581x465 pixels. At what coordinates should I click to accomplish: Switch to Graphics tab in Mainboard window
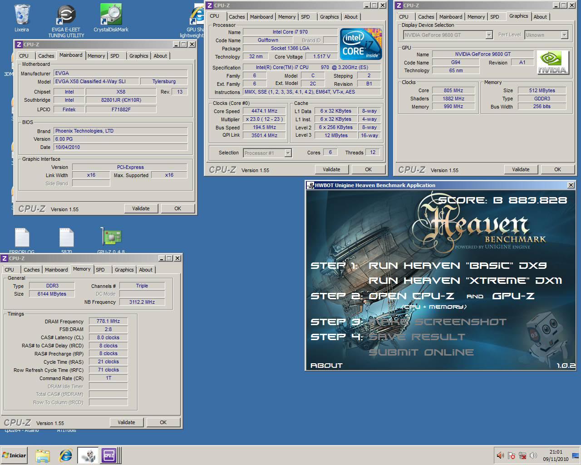(x=138, y=56)
